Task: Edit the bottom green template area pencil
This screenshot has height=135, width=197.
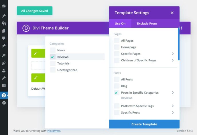Action: [36, 78]
